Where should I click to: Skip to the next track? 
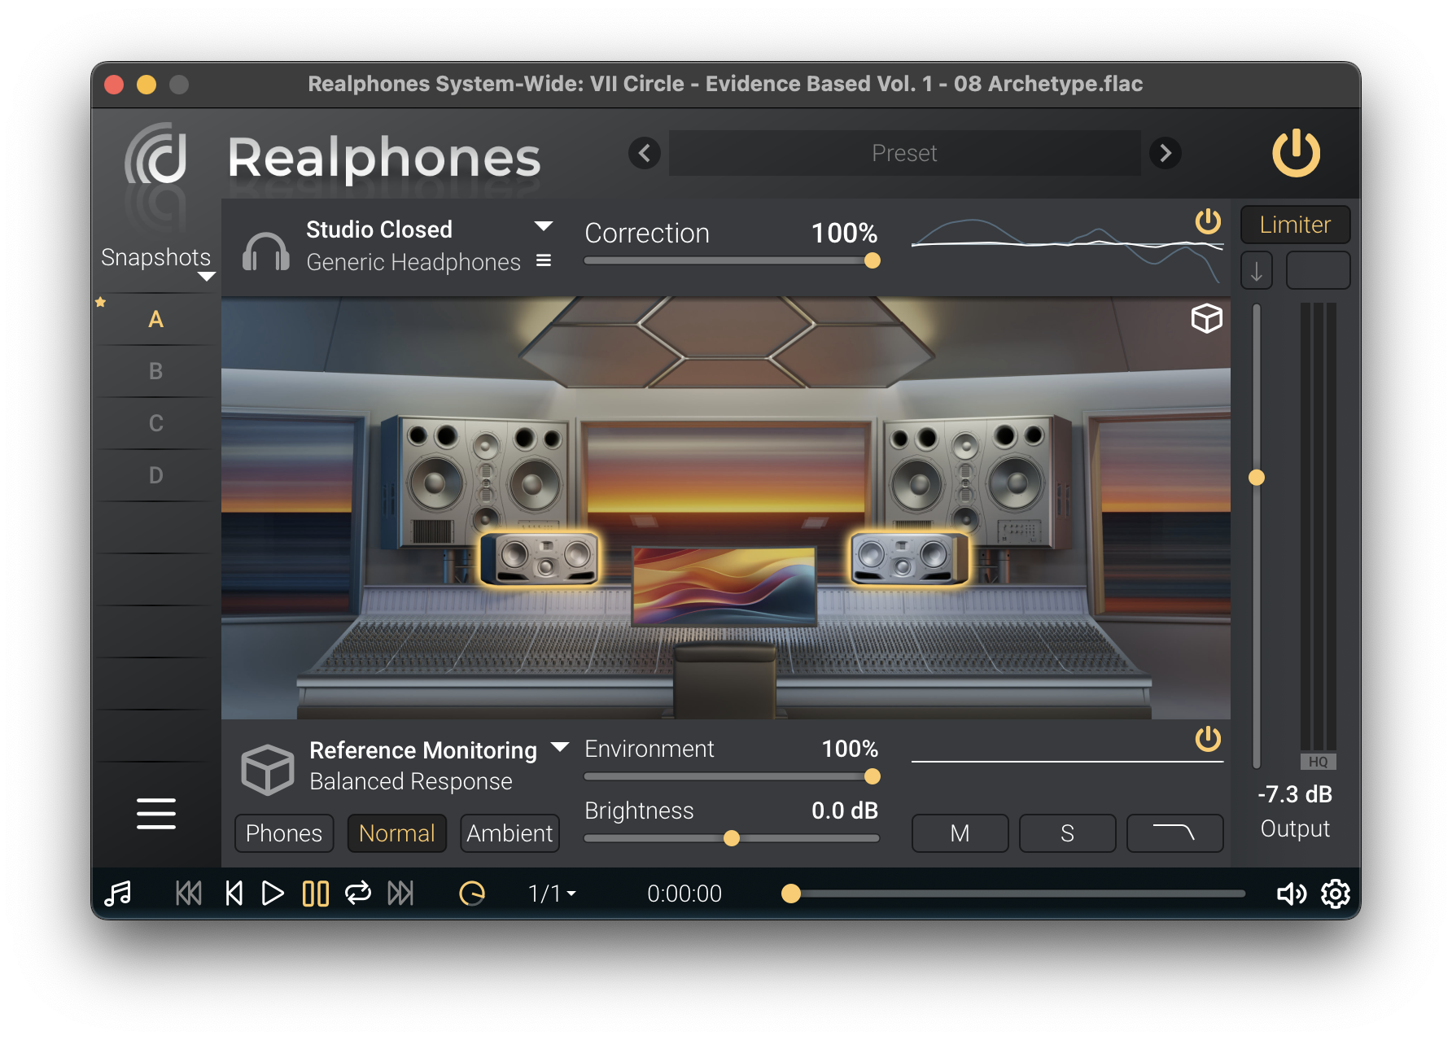[401, 893]
